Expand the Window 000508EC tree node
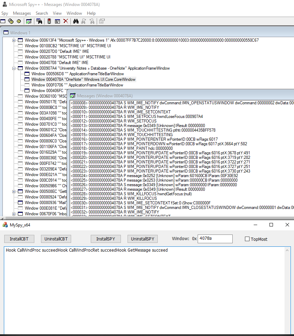This screenshot has width=294, height=336. [14, 191]
